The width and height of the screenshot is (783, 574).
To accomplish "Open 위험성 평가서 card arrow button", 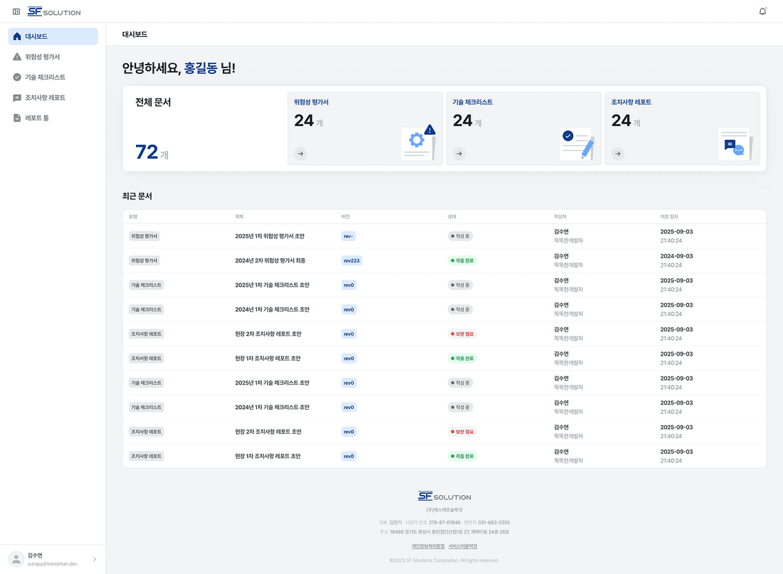I will (300, 154).
